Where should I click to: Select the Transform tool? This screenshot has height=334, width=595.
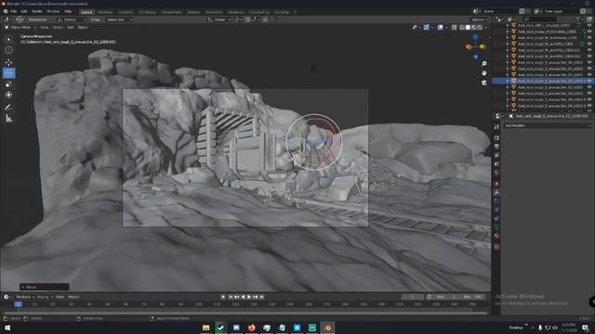(8, 95)
